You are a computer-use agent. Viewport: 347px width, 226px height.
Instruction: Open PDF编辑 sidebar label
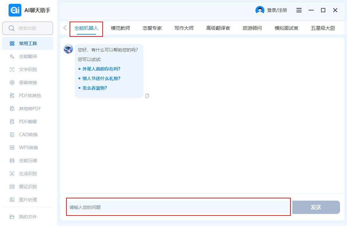pos(28,122)
